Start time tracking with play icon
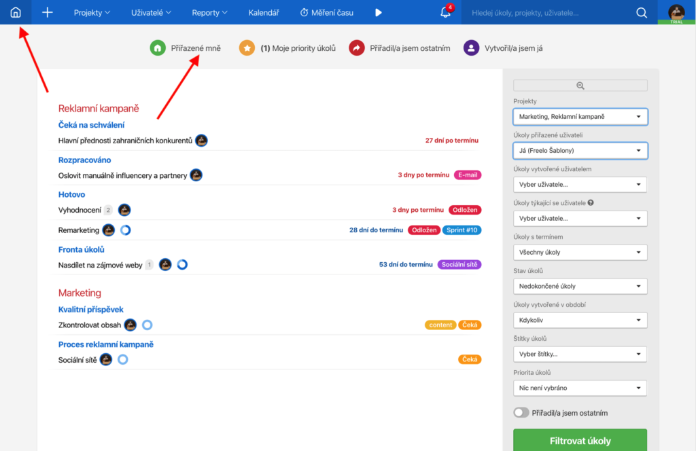 378,12
